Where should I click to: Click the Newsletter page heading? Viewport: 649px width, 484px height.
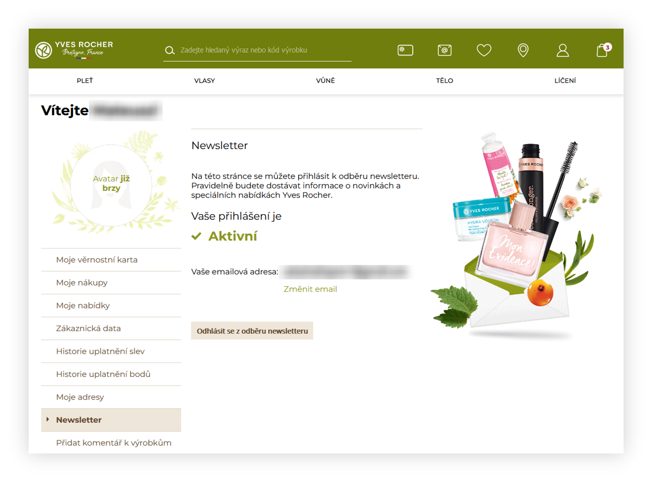point(220,145)
